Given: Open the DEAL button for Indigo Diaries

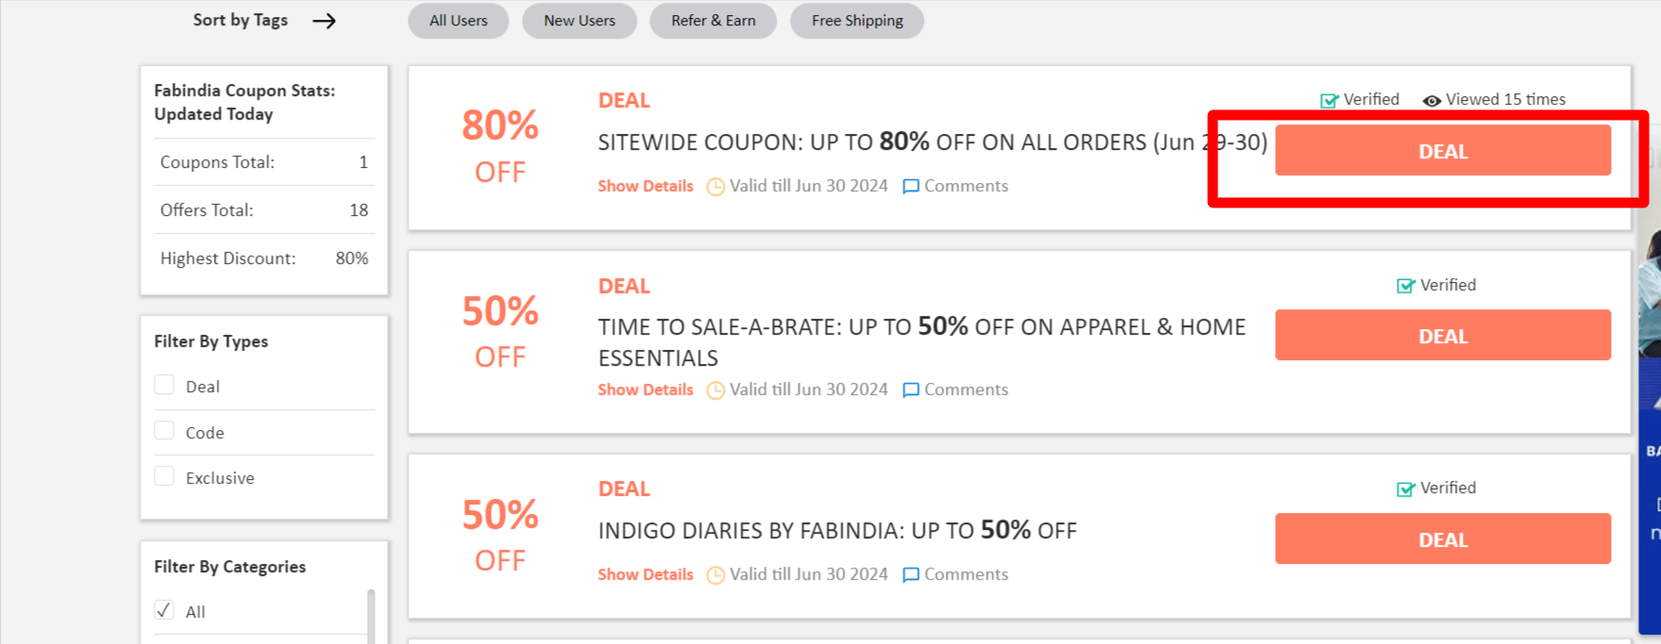Looking at the screenshot, I should (x=1442, y=539).
